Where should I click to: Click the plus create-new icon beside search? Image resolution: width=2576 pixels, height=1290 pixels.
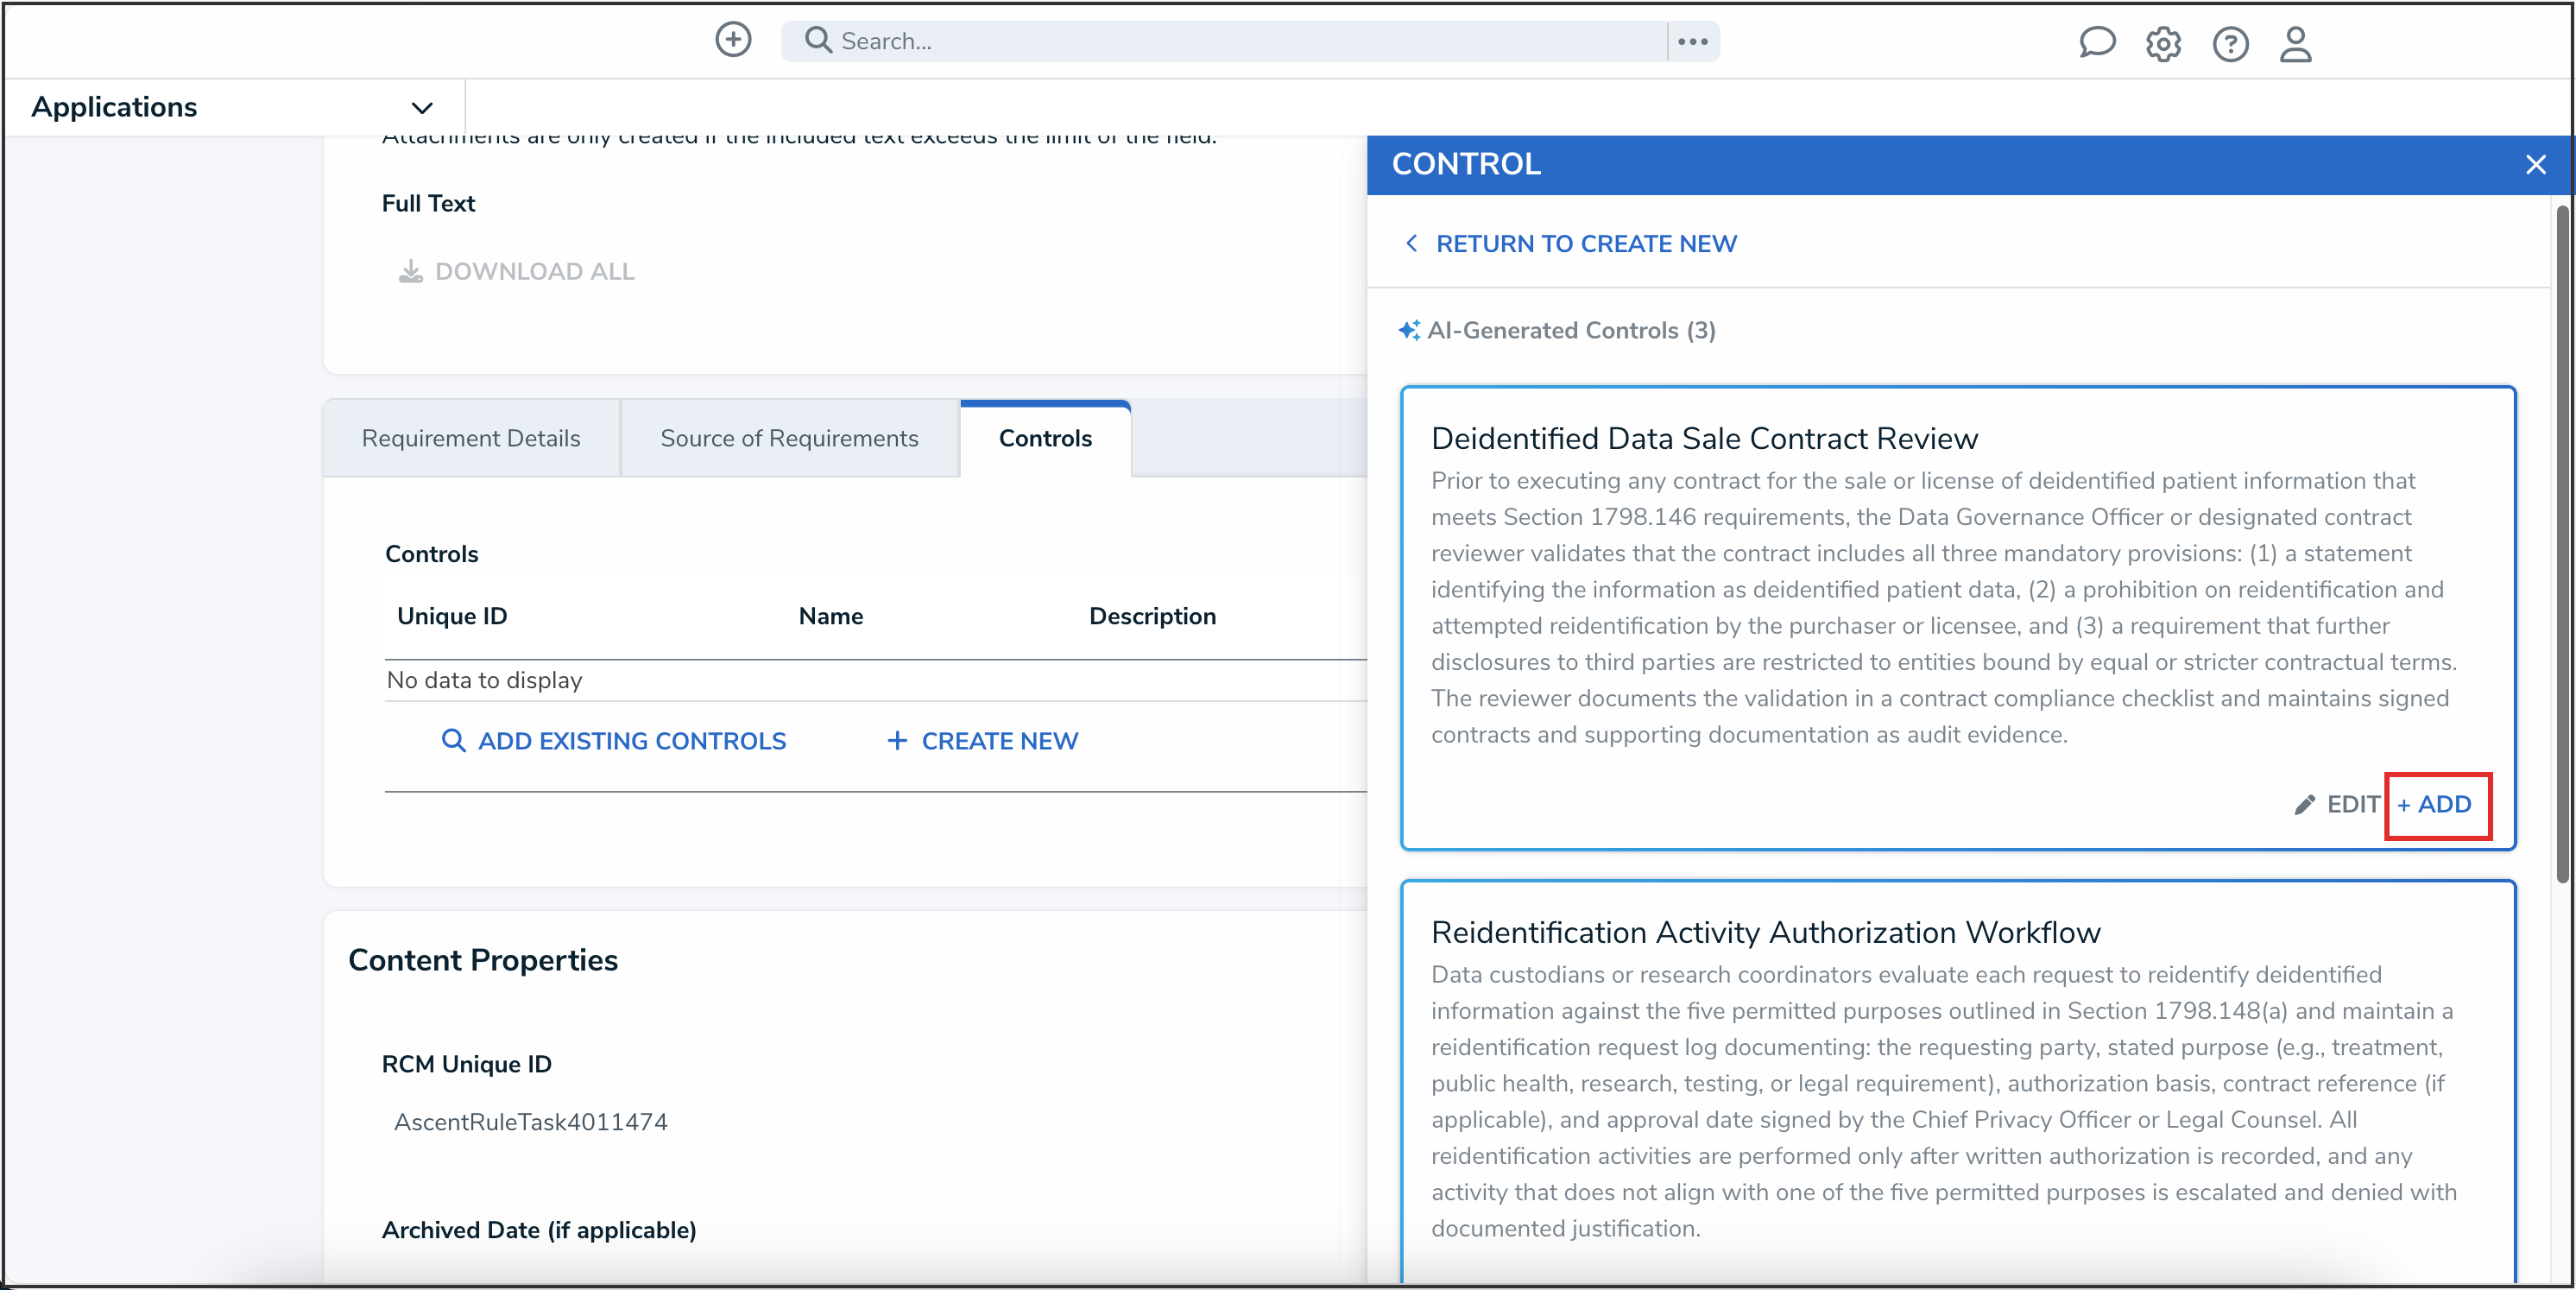point(733,40)
